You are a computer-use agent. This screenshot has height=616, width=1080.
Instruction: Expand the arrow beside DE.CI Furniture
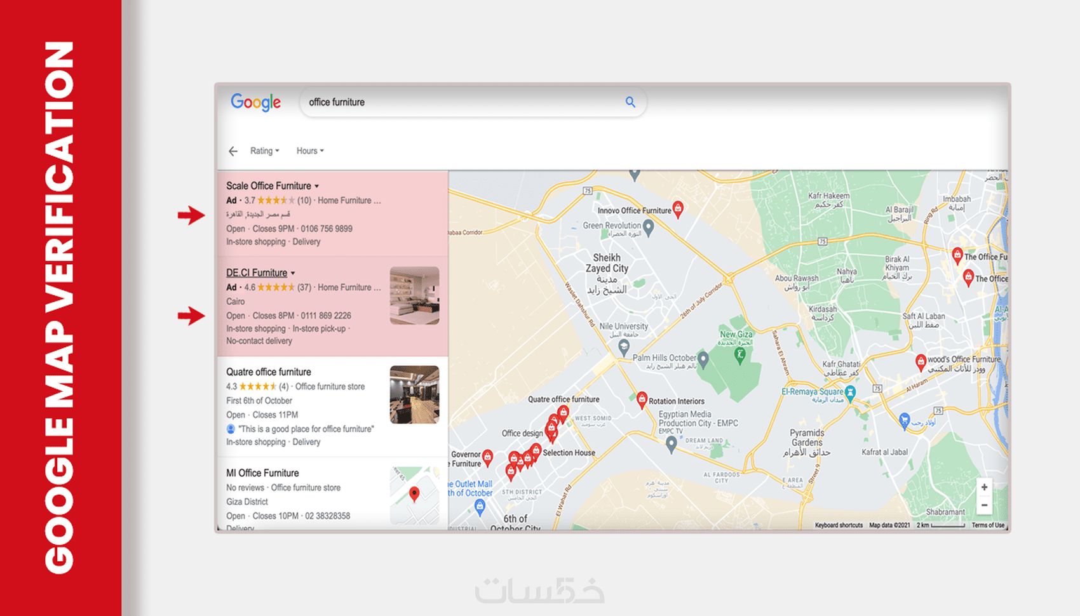293,274
